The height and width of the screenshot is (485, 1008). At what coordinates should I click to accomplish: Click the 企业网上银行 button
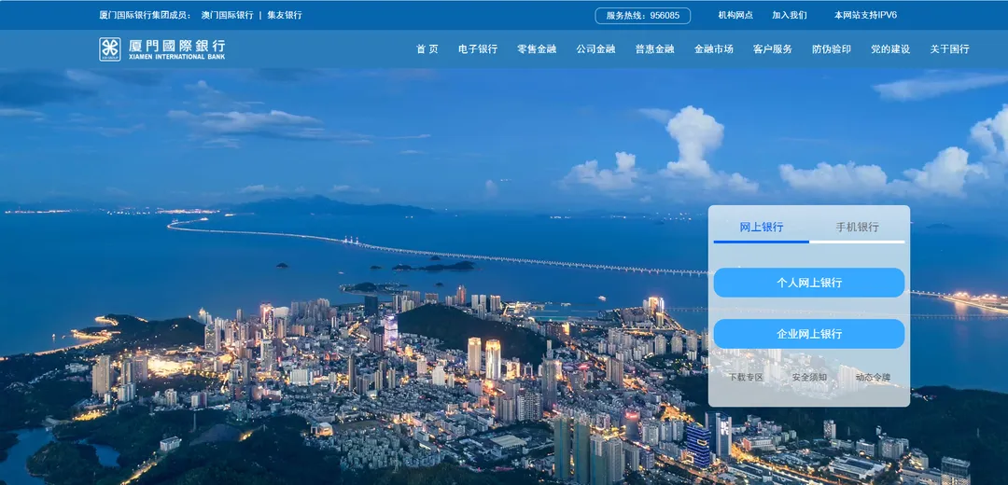pos(808,334)
